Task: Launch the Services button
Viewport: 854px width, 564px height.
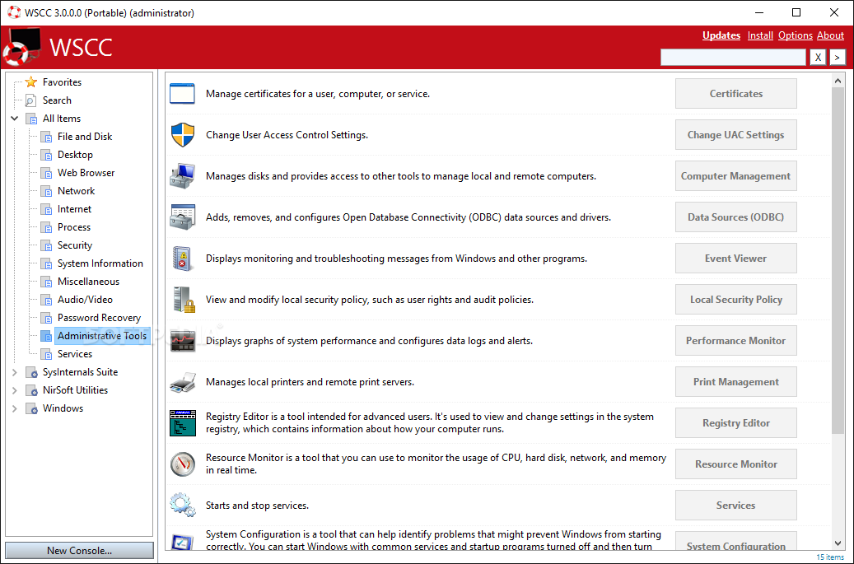Action: click(x=735, y=506)
